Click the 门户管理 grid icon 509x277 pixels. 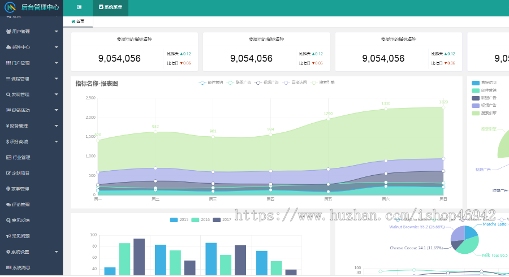click(x=8, y=63)
